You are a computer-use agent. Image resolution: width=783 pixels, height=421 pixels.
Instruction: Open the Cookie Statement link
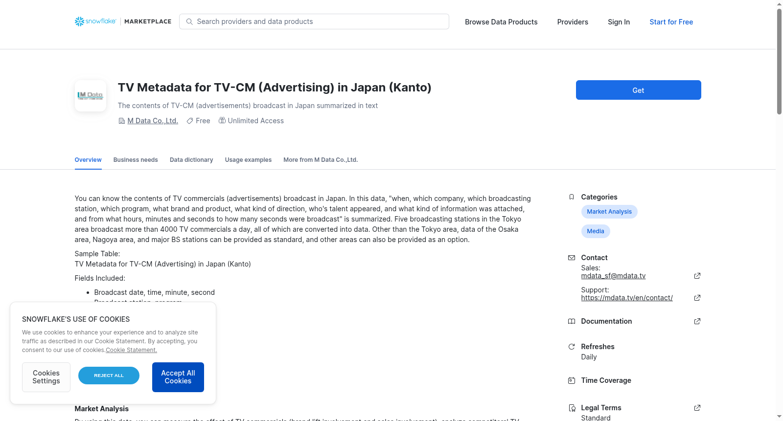pyautogui.click(x=131, y=350)
